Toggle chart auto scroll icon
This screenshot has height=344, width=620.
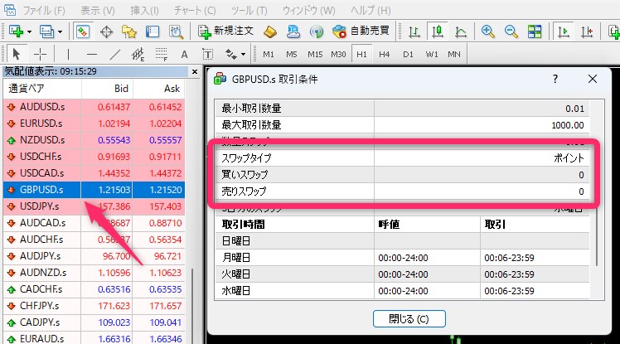[x=564, y=31]
